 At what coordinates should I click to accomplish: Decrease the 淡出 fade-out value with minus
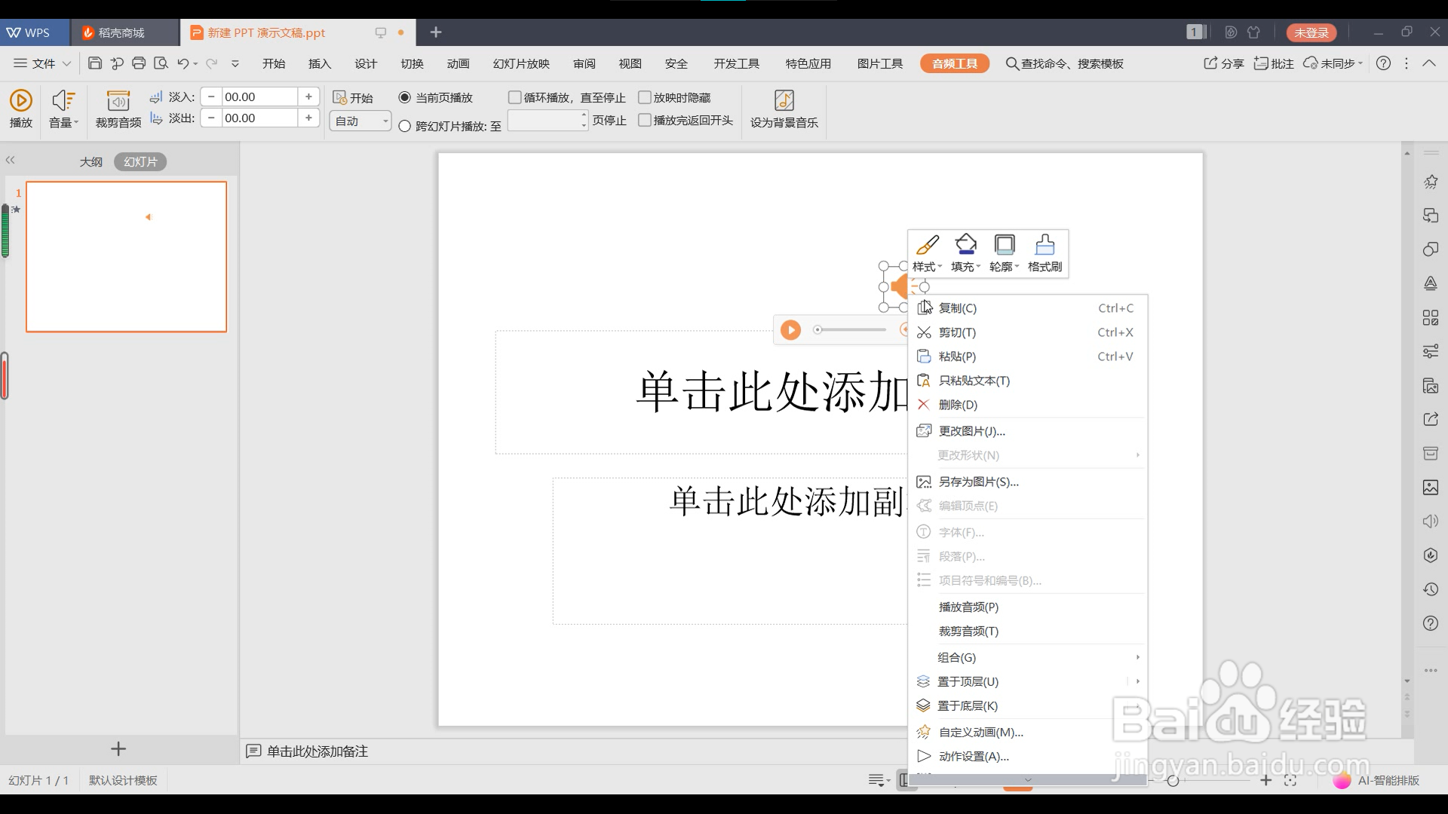pos(212,118)
